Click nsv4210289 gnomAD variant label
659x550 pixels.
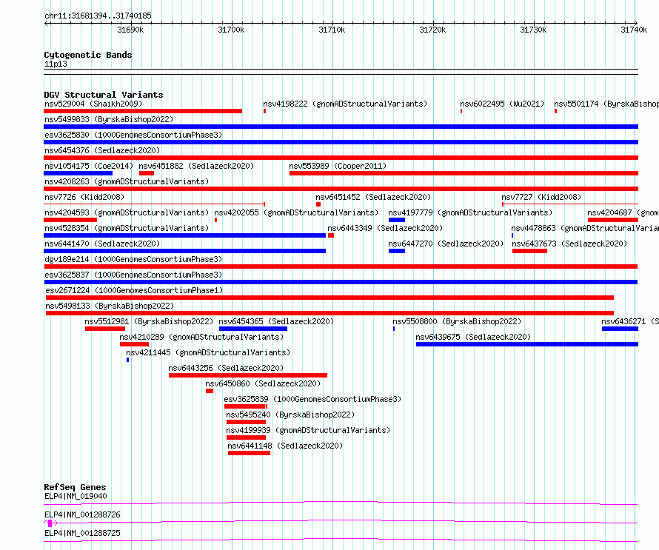[x=201, y=337]
